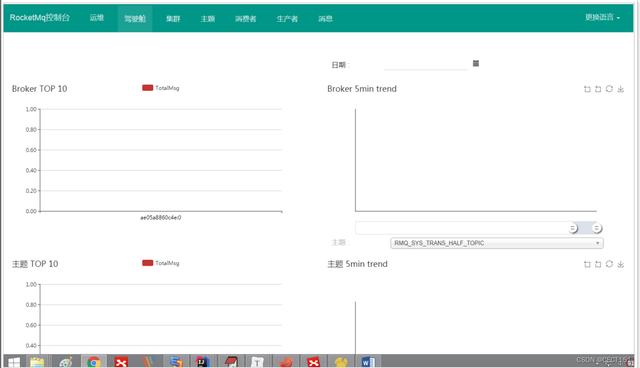The image size is (640, 368).
Task: Click the RocketMq控制台 brand link
Action: click(40, 18)
